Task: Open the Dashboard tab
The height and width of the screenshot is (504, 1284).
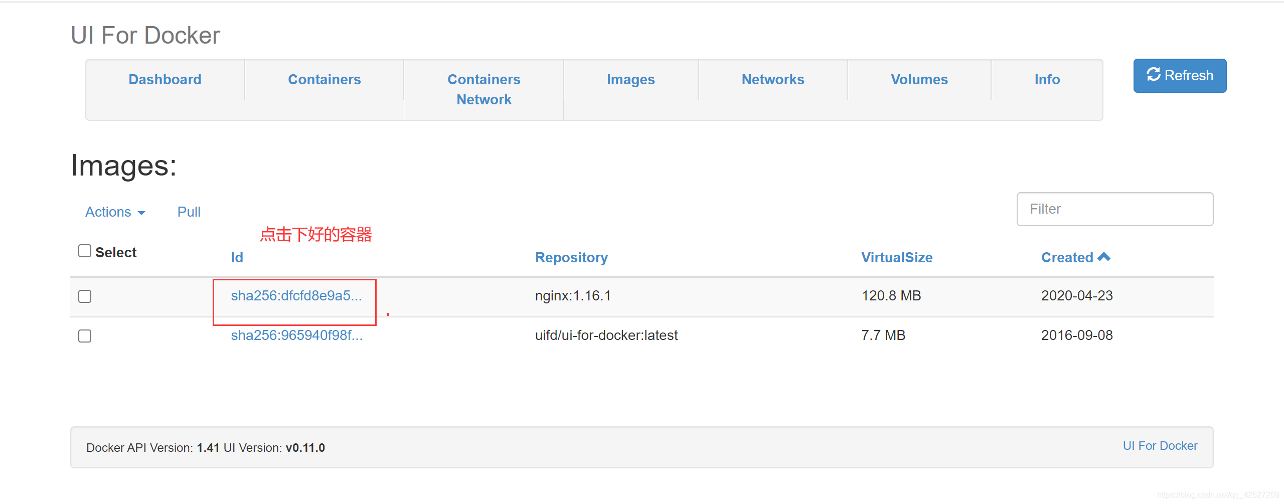Action: pyautogui.click(x=165, y=79)
